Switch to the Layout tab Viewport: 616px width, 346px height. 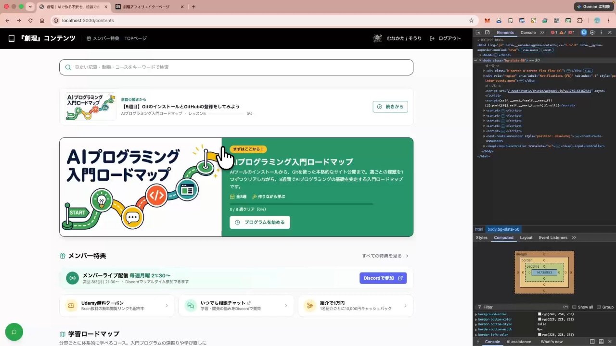(526, 237)
